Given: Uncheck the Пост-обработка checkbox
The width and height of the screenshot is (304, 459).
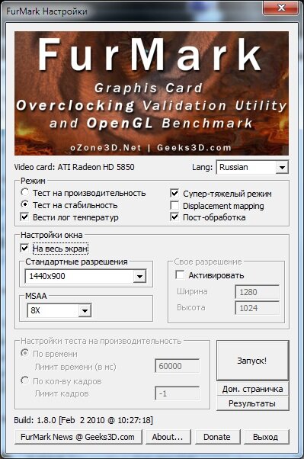Looking at the screenshot, I should [174, 217].
